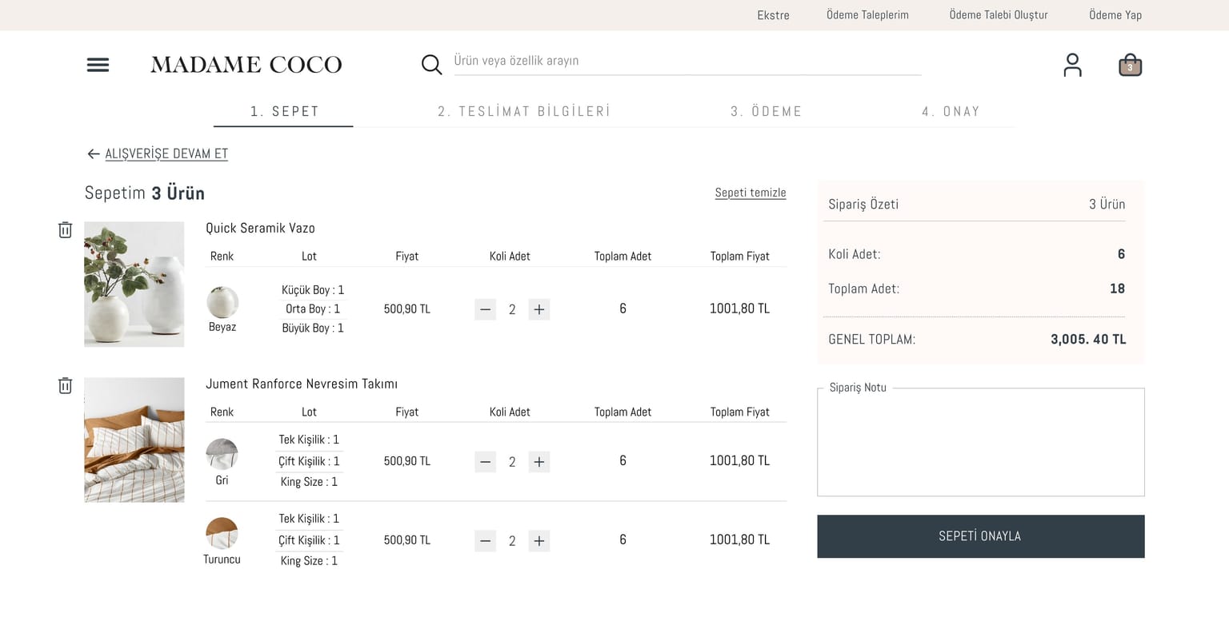
Task: Switch to the Teslimat Bilgileri tab
Action: 524,111
